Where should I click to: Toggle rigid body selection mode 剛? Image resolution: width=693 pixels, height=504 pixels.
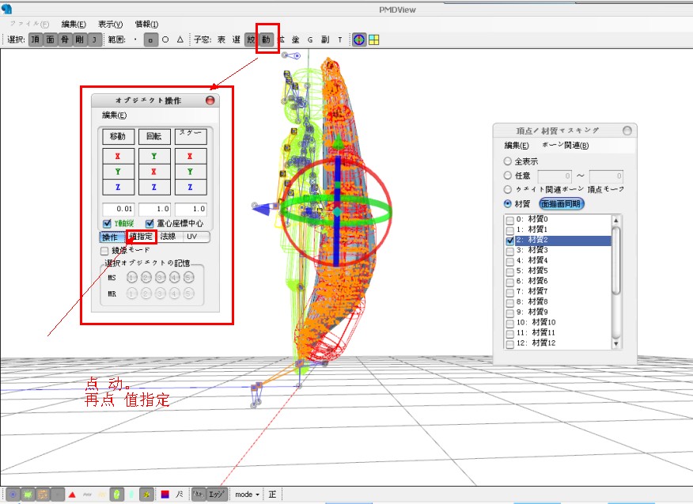[79, 40]
